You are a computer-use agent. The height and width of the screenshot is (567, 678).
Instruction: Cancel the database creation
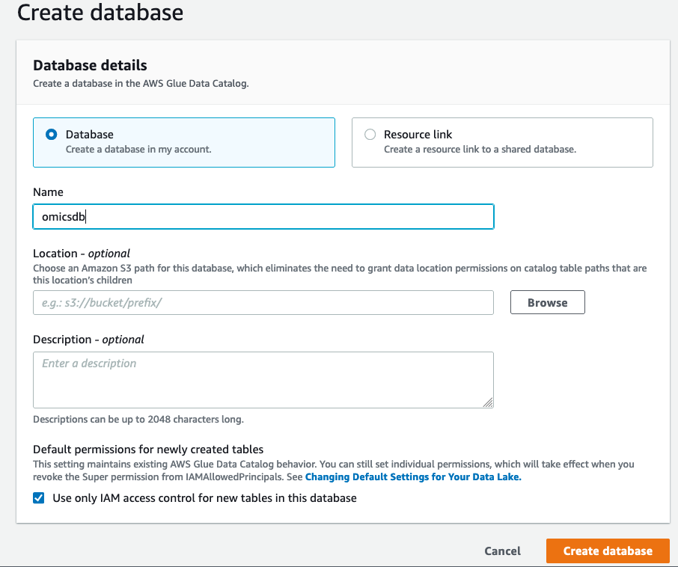tap(502, 551)
